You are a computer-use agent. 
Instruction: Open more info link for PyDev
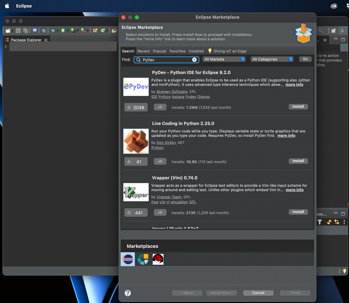click(294, 85)
